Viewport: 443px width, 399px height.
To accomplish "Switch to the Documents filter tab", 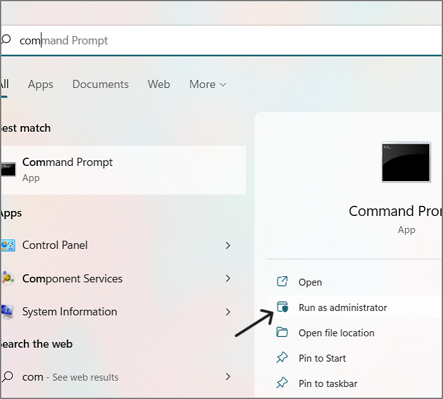I will [100, 84].
